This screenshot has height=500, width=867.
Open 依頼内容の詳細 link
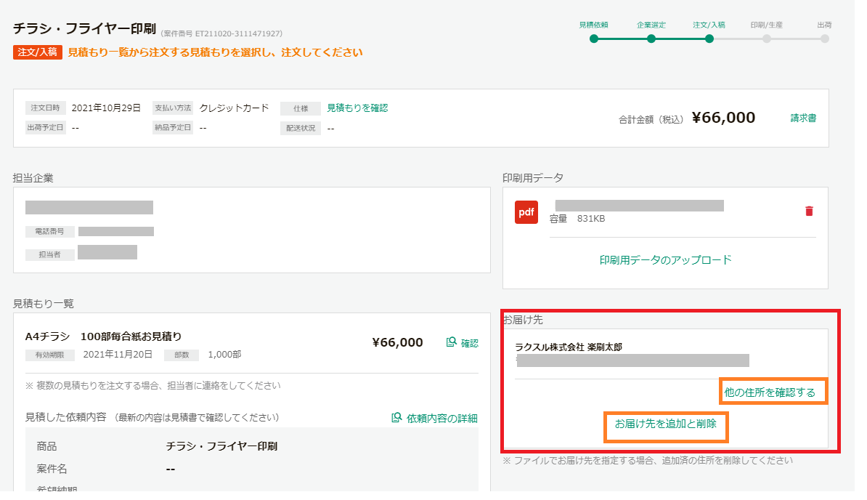(x=441, y=418)
